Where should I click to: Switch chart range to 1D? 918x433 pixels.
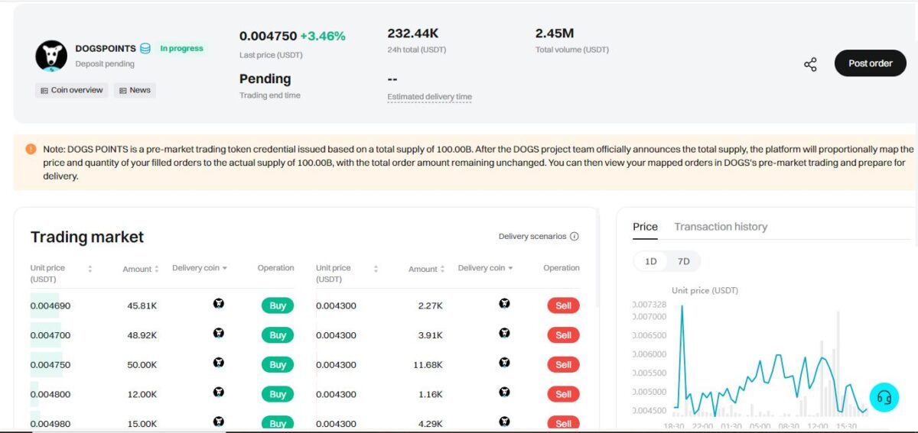pos(651,262)
